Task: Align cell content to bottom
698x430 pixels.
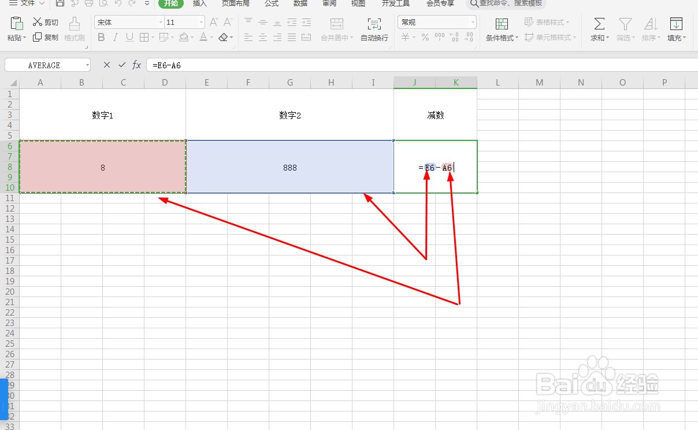Action: coord(277,22)
